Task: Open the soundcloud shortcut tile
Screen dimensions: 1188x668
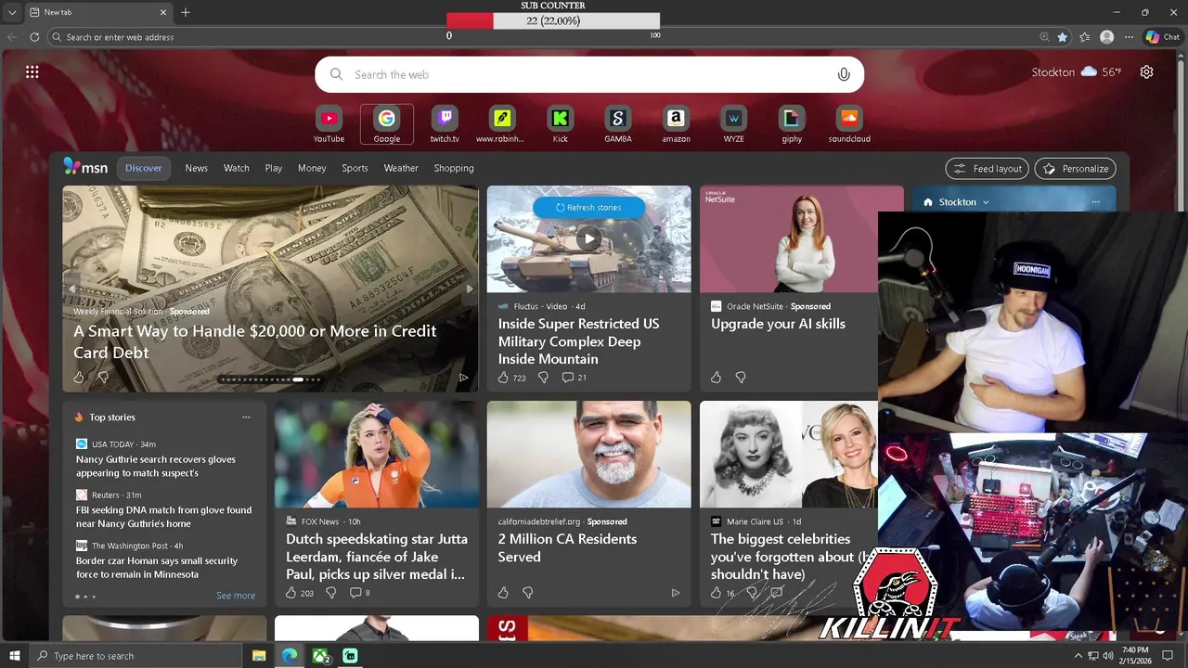Action: point(849,124)
